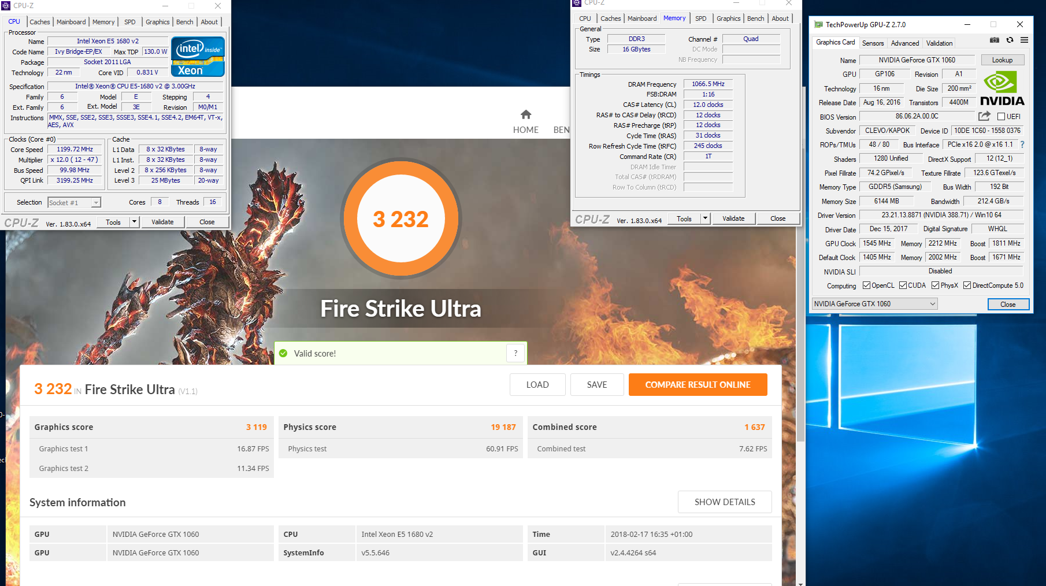Click Validate in left CPU-Z window

[162, 222]
